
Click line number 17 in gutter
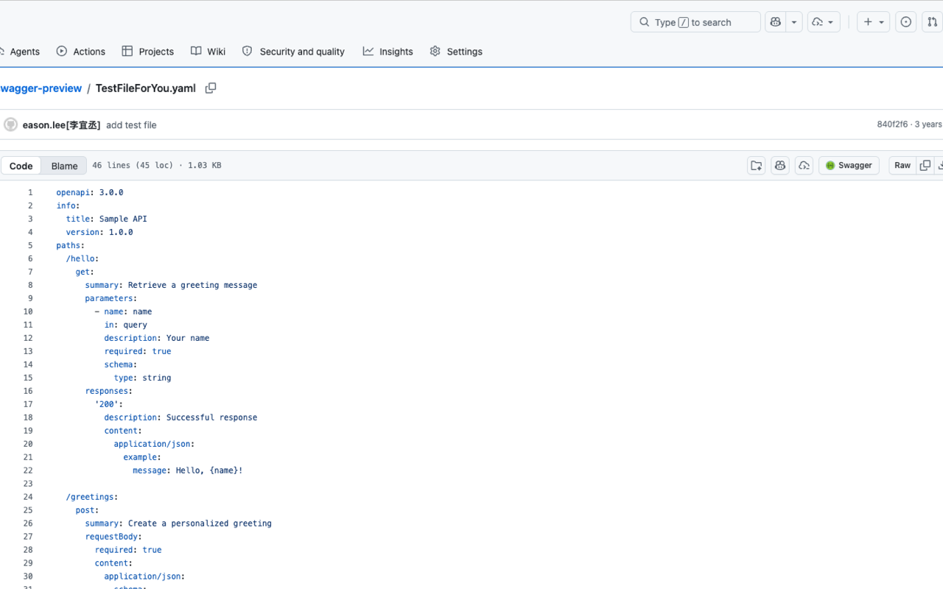coord(28,404)
